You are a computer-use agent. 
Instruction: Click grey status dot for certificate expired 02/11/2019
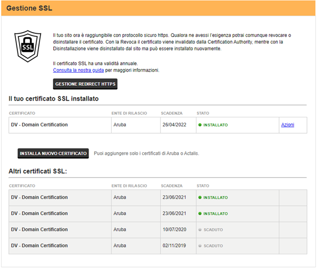(200, 246)
